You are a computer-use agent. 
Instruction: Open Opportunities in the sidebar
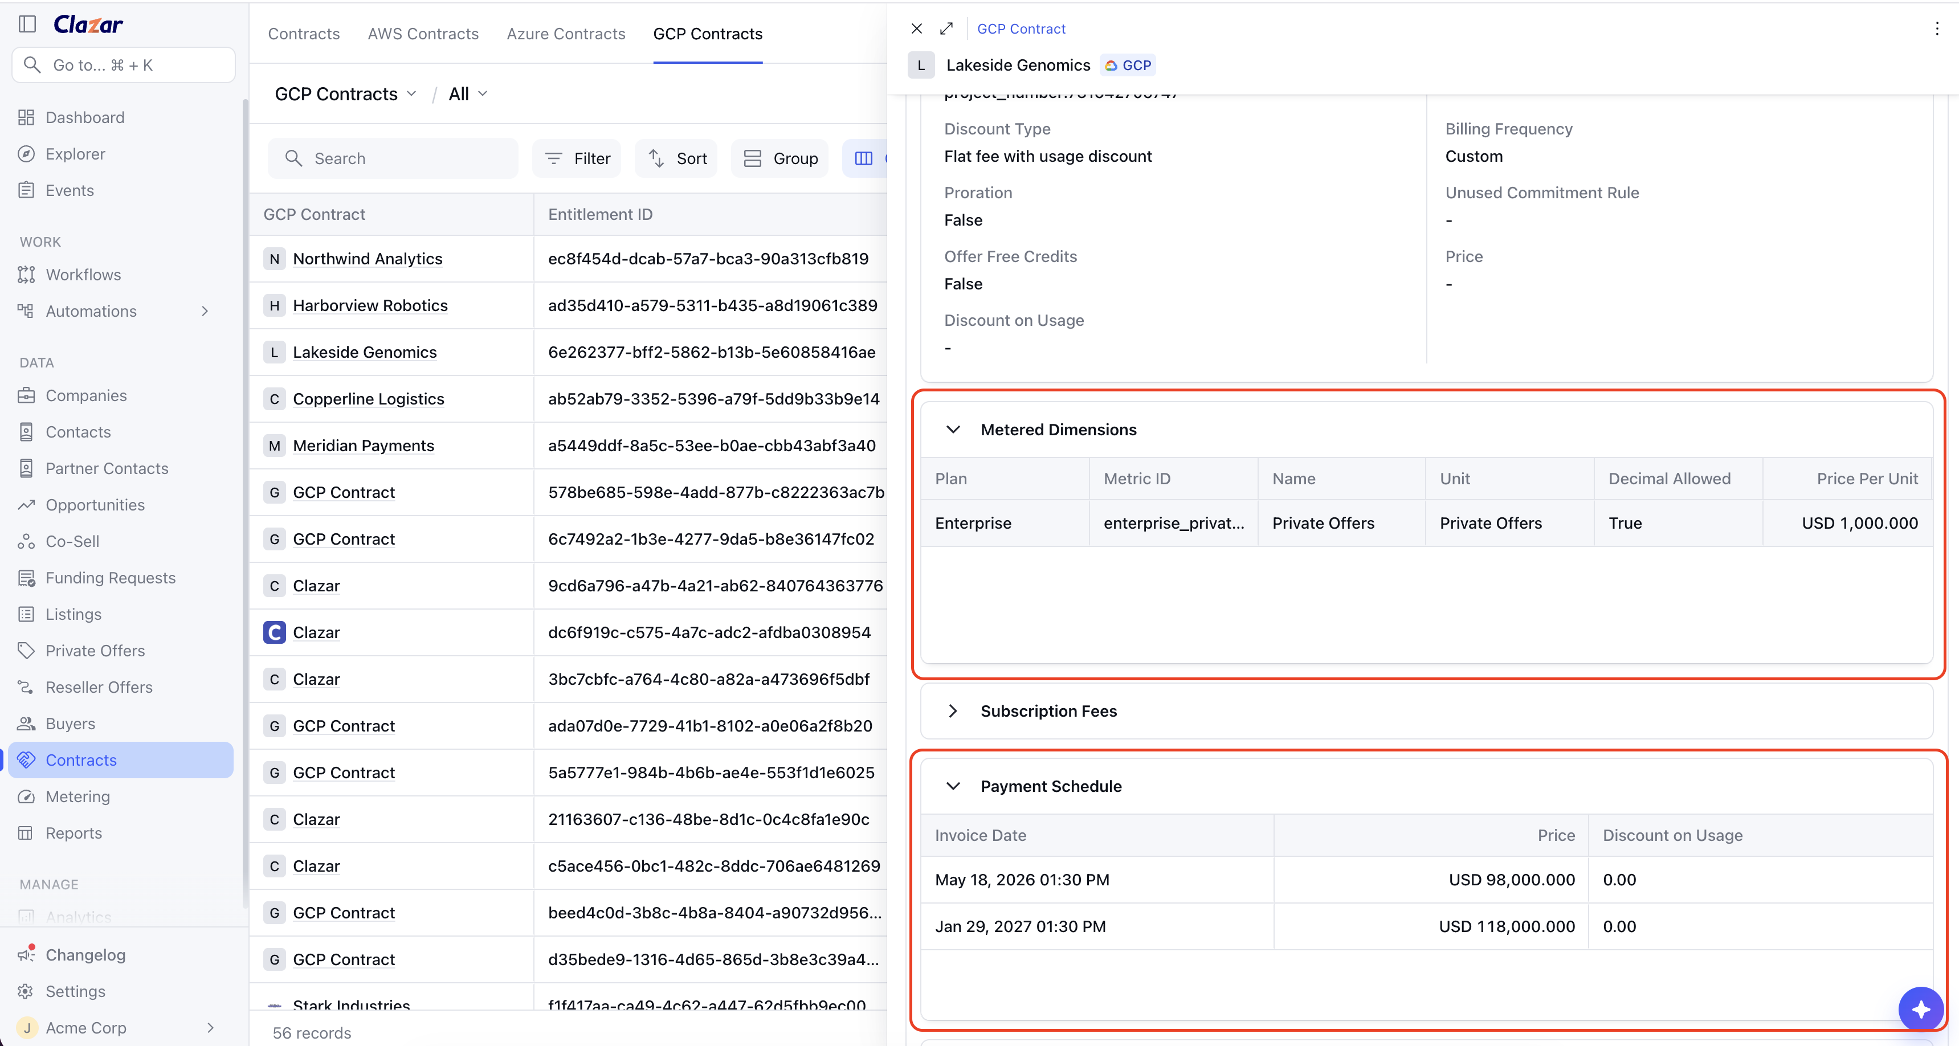[x=94, y=505]
